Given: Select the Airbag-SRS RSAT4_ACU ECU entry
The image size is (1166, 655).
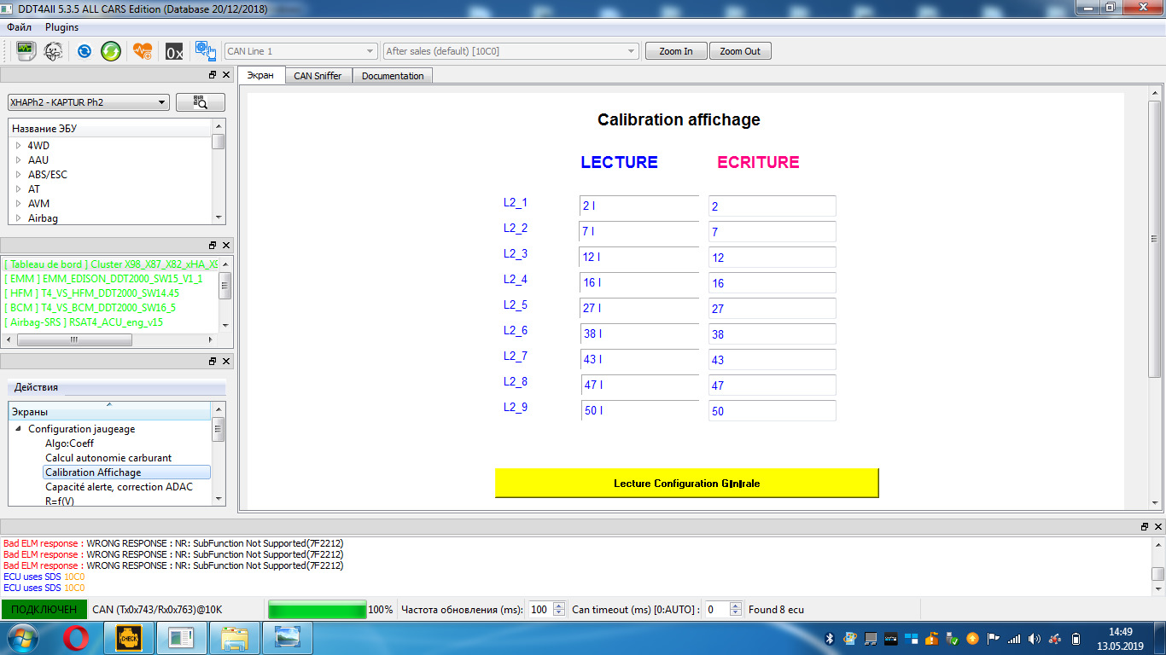Looking at the screenshot, I should tap(84, 322).
